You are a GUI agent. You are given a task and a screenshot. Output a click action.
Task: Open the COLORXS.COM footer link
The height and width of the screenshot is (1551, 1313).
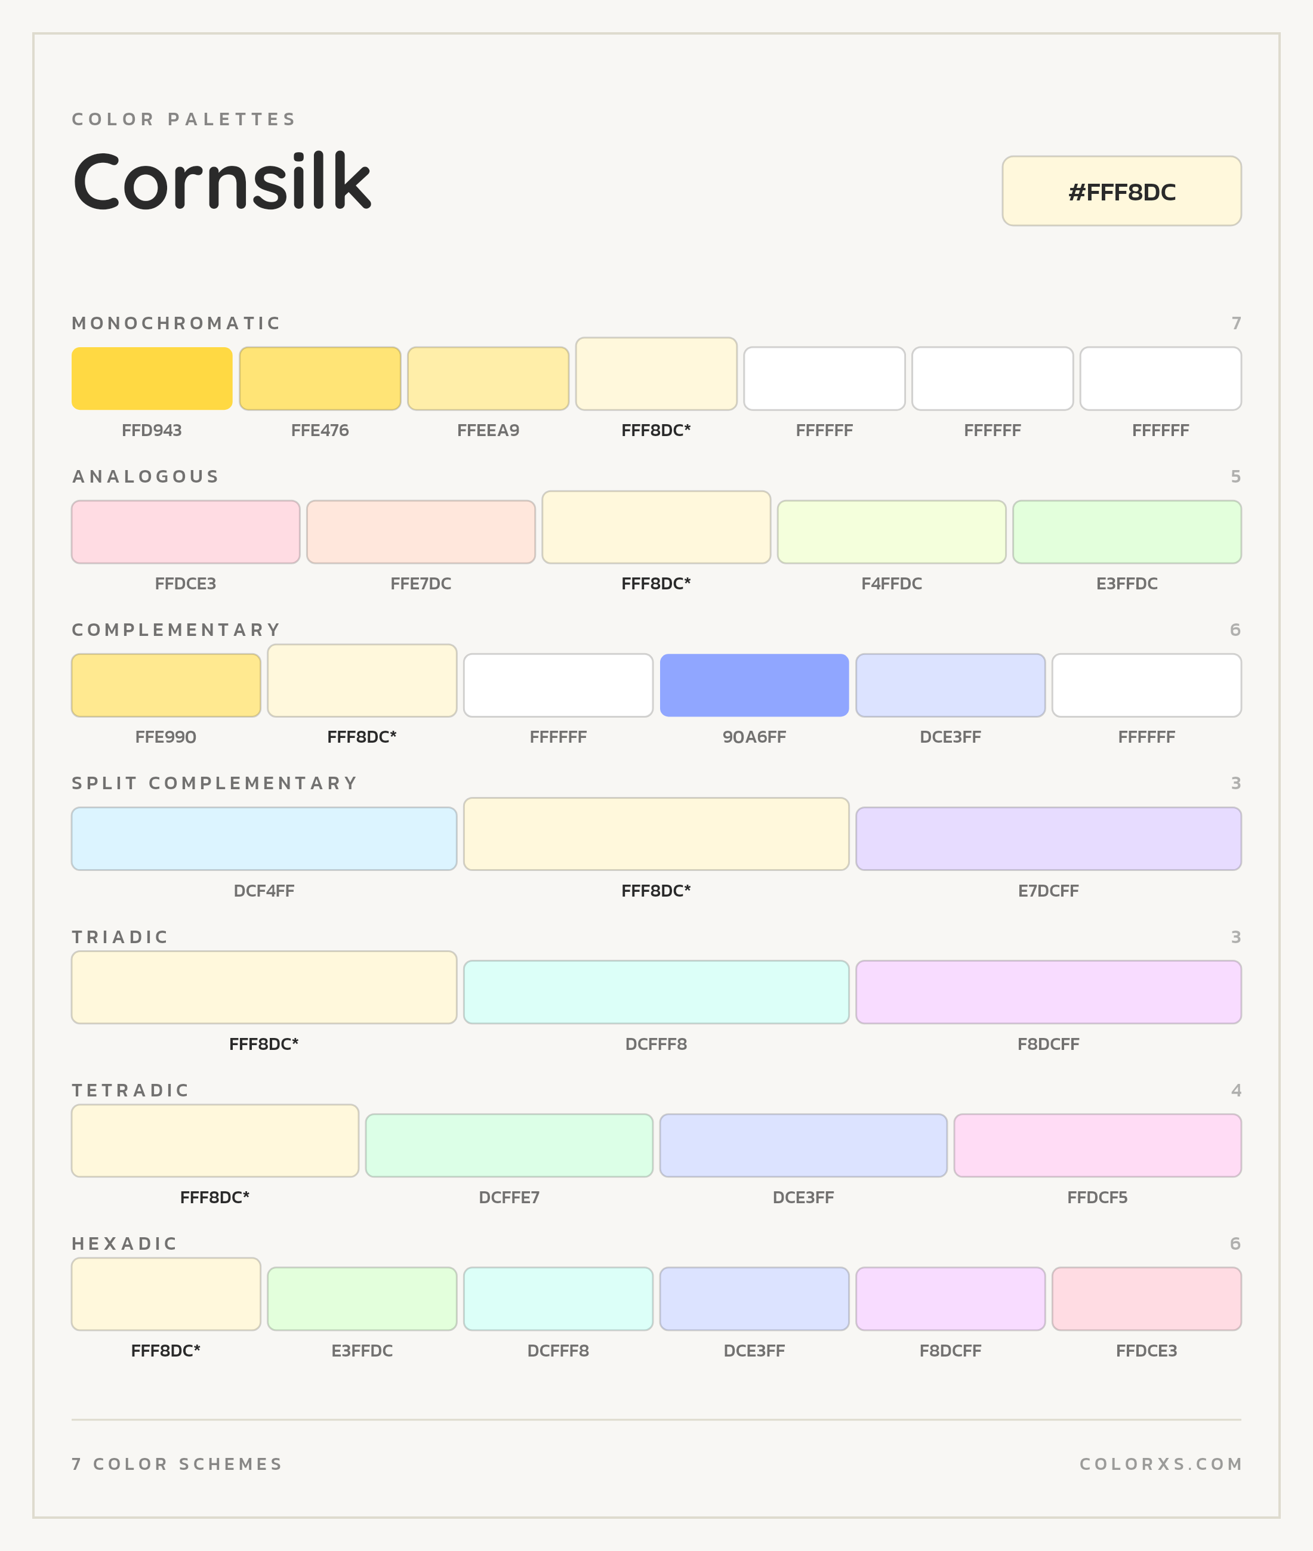click(1160, 1464)
